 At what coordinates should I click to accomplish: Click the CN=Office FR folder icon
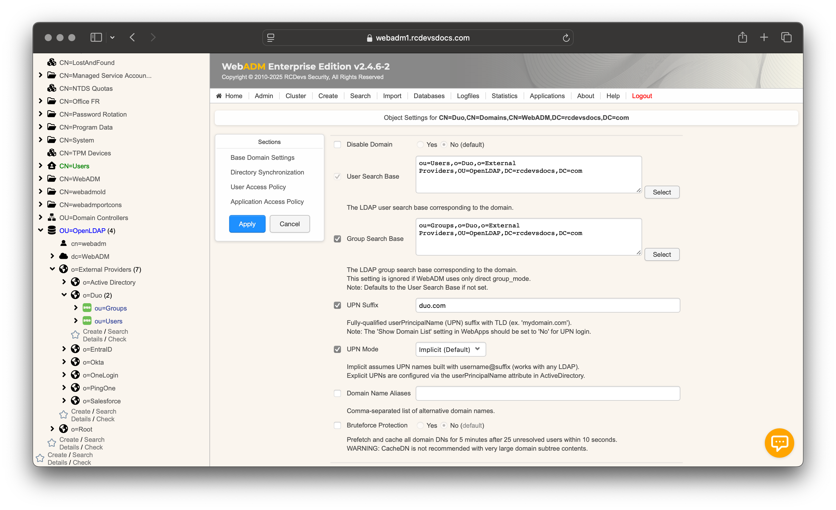click(x=51, y=101)
